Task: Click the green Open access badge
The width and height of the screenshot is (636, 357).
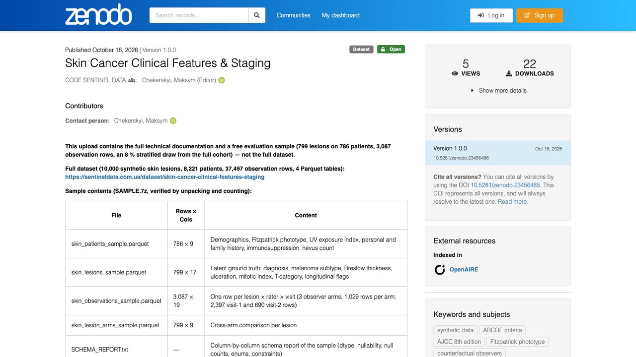Action: 391,49
